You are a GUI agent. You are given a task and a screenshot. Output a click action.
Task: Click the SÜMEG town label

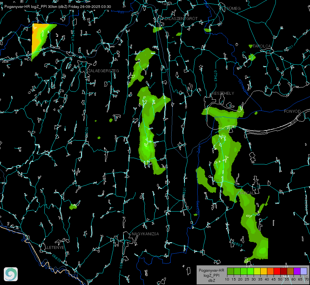(x=233, y=9)
